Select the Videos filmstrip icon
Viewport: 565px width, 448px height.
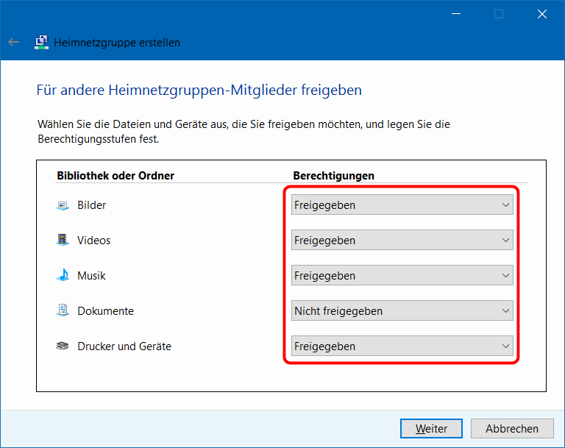click(63, 241)
